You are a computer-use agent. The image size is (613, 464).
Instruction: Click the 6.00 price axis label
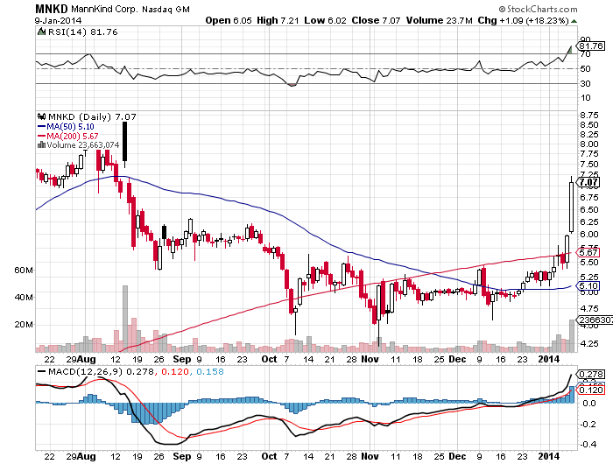589,234
